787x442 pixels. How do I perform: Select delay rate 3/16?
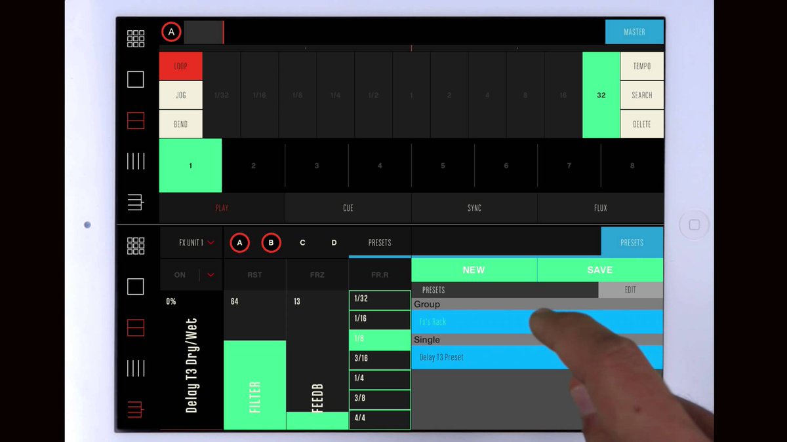(380, 359)
